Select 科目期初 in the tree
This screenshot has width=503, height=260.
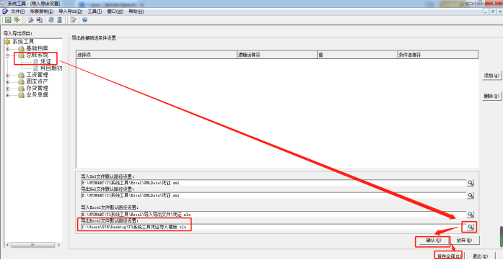pos(51,68)
